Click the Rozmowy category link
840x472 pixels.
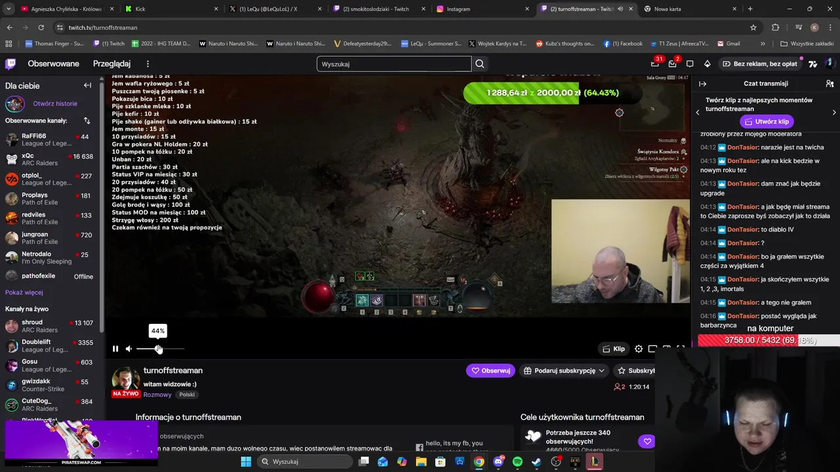click(x=157, y=395)
